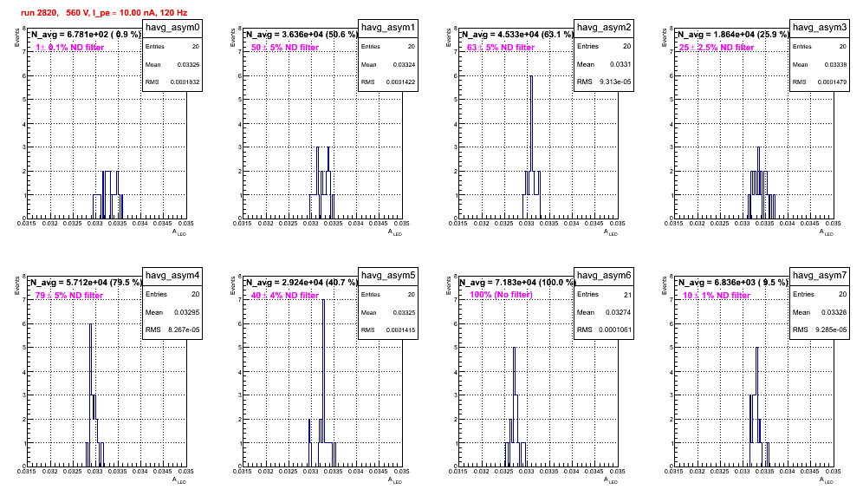Click the N_avg = 3.636e+04 label
The width and height of the screenshot is (863, 496).
coord(302,35)
